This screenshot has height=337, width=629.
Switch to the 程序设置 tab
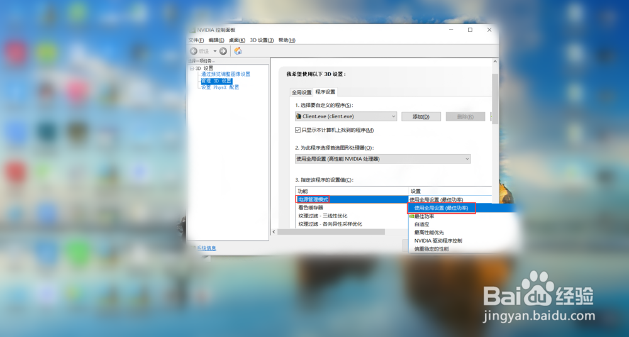(325, 92)
